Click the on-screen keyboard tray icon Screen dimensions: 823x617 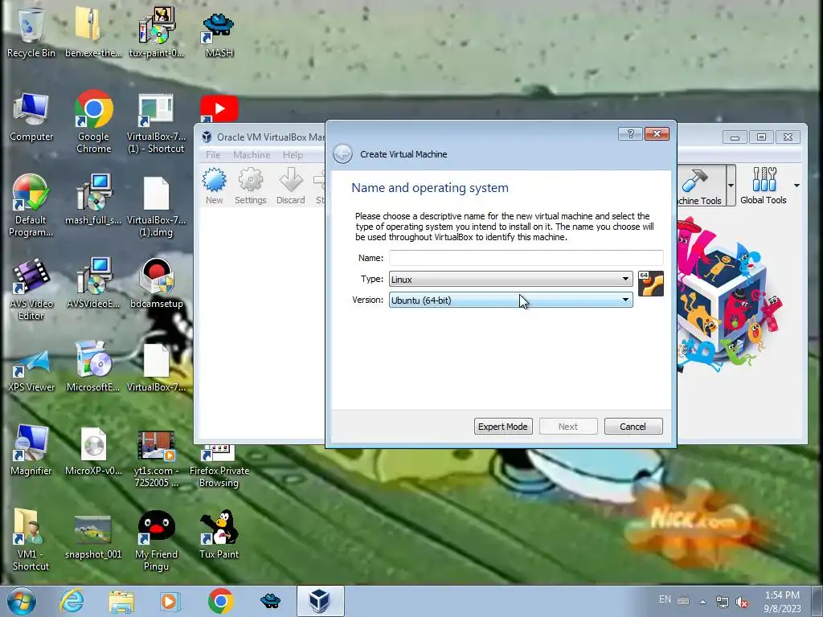pos(683,601)
